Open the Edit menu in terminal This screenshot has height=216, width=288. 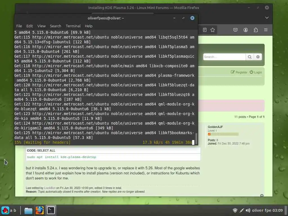[x=30, y=26]
